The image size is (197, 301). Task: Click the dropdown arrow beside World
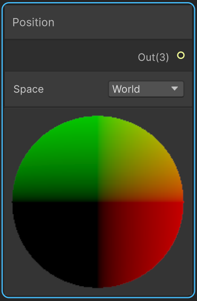coord(175,89)
